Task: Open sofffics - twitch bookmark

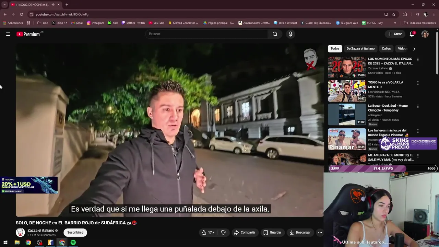Action: click(x=133, y=23)
